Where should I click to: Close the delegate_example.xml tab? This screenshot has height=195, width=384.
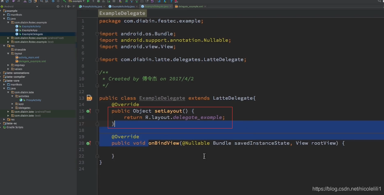tap(205, 6)
